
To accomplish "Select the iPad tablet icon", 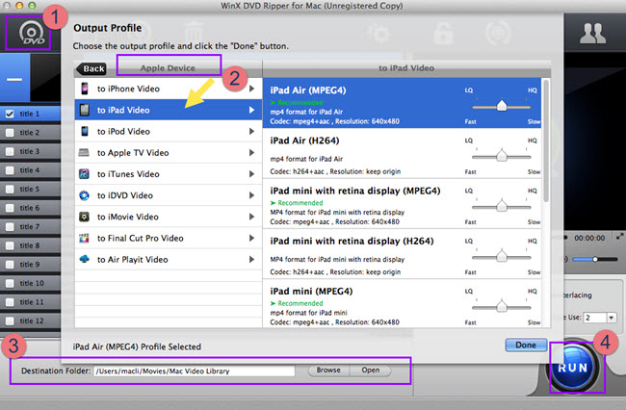I will (84, 110).
